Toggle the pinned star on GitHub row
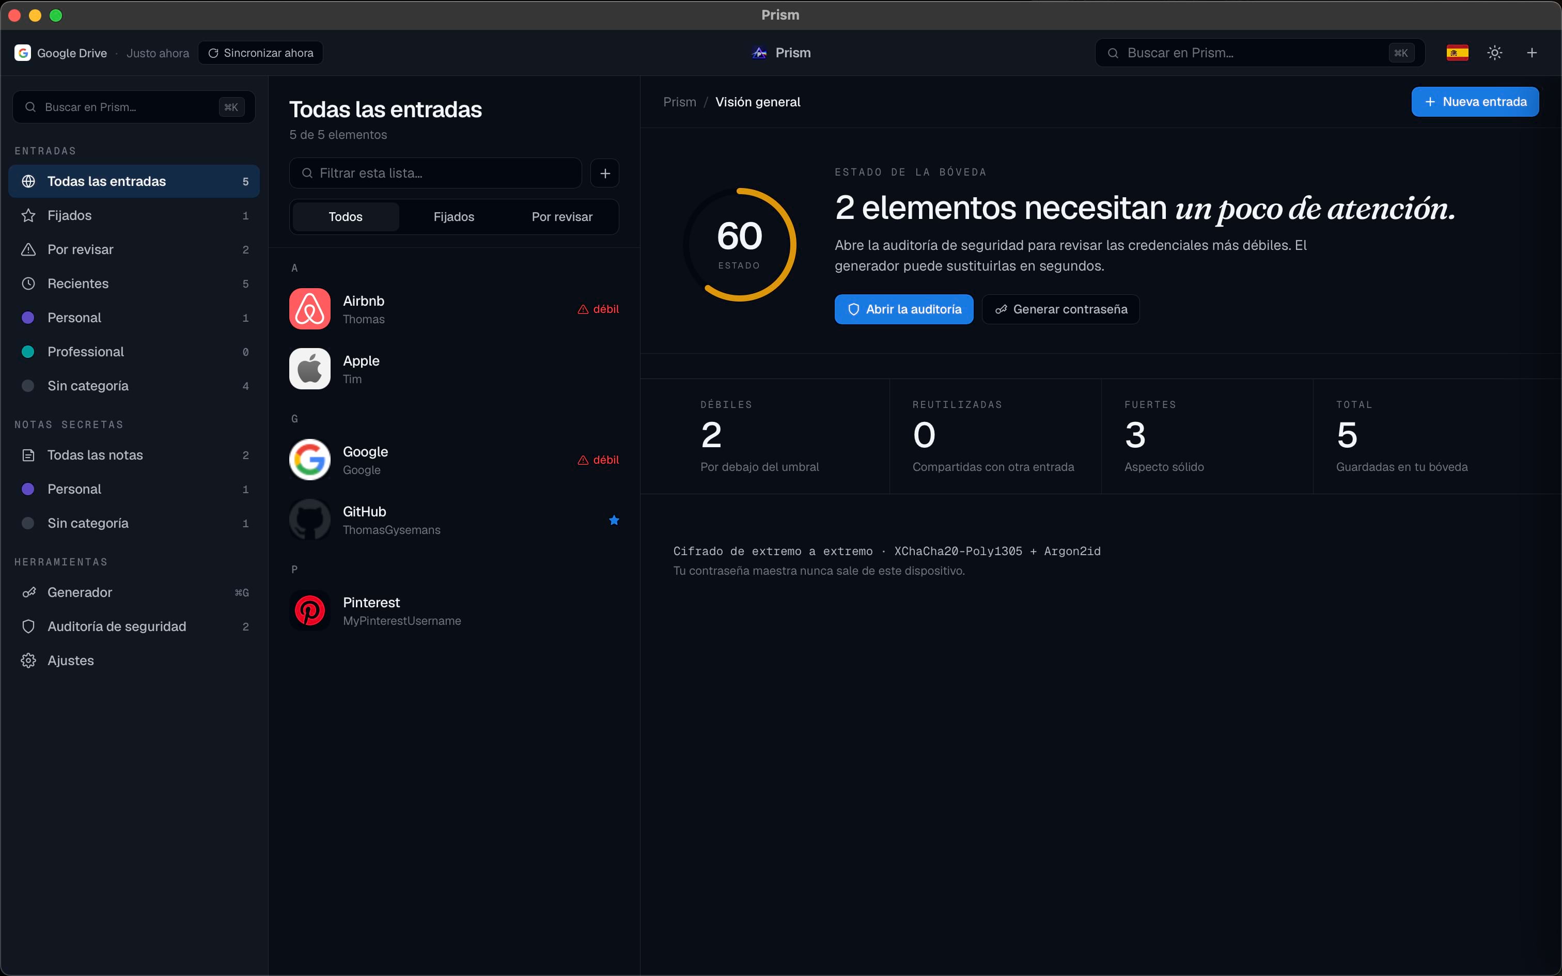Image resolution: width=1562 pixels, height=976 pixels. [614, 521]
